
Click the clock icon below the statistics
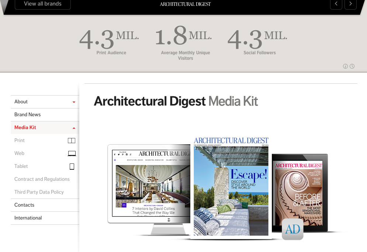(x=352, y=66)
